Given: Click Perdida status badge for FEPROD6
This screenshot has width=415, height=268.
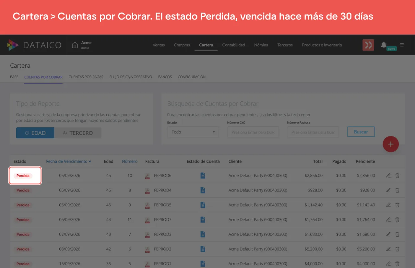Looking at the screenshot, I should coord(23,176).
